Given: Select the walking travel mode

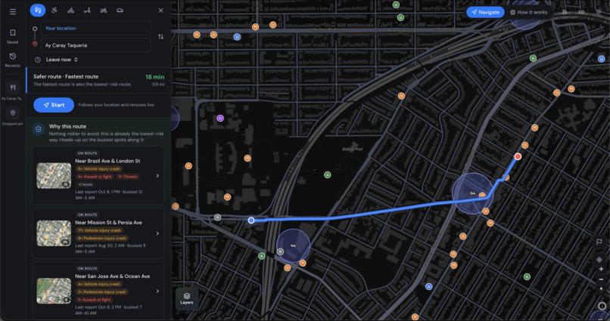Looking at the screenshot, I should click(38, 11).
